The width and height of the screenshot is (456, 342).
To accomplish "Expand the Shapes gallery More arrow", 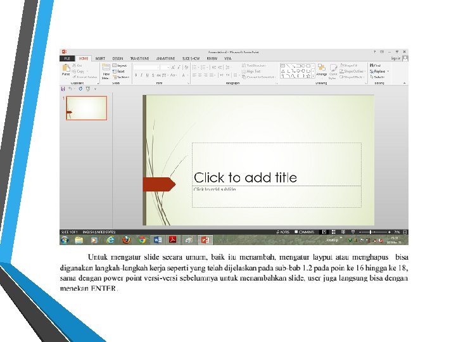I will coord(313,76).
